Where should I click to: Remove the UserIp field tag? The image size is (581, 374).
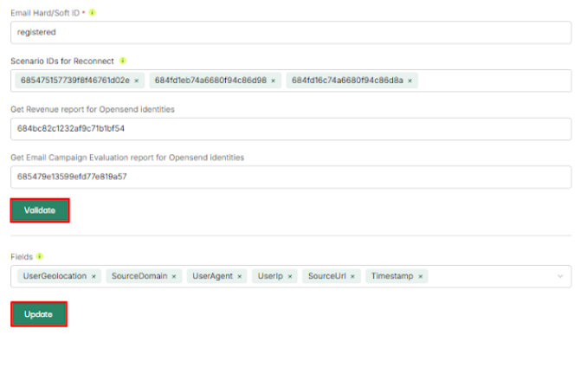coord(290,276)
